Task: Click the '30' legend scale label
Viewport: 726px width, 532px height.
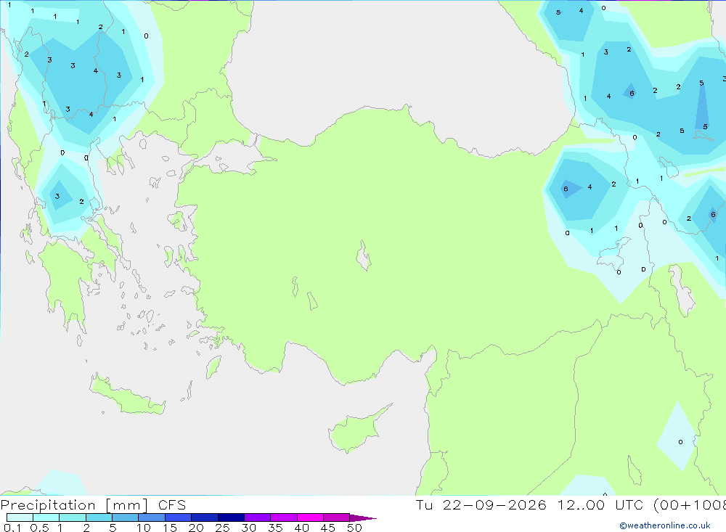Action: coord(248,528)
